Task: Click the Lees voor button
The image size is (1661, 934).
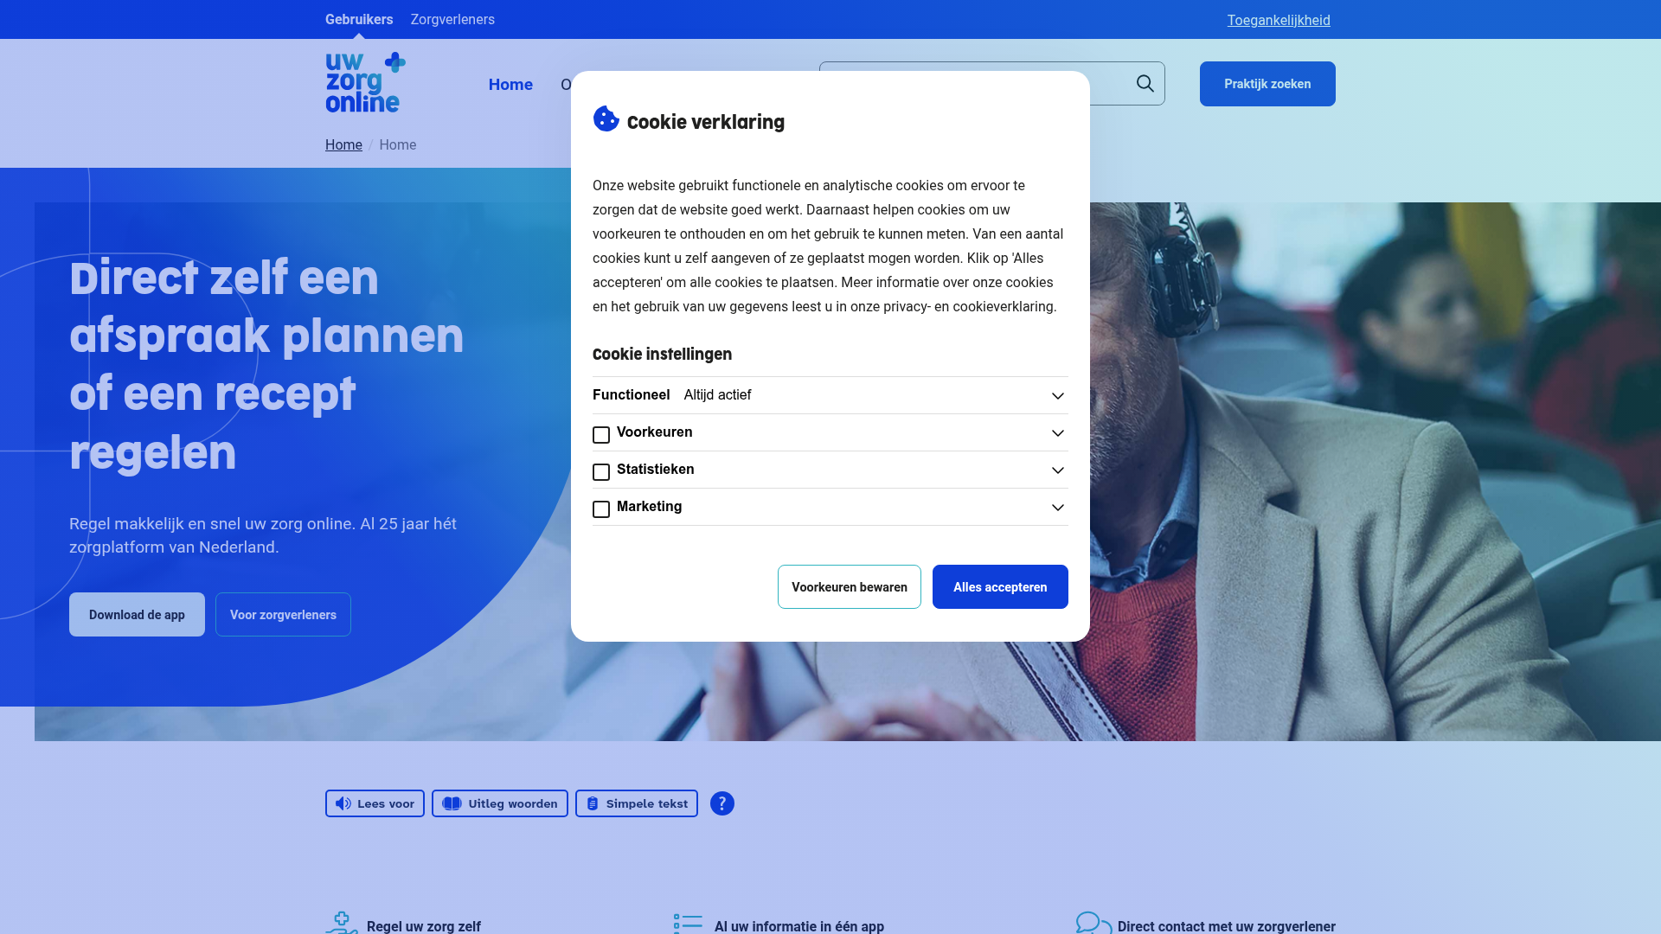Action: pos(375,803)
